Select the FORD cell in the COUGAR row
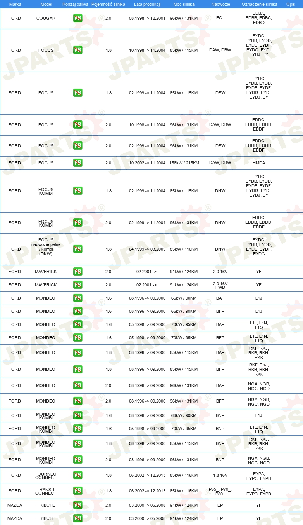This screenshot has width=303, height=525. [15, 18]
